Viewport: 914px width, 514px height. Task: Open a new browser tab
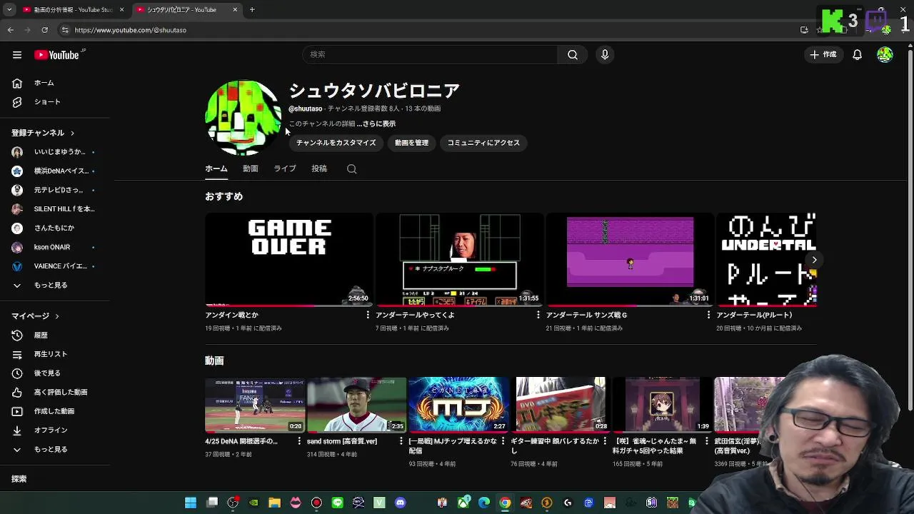point(252,10)
